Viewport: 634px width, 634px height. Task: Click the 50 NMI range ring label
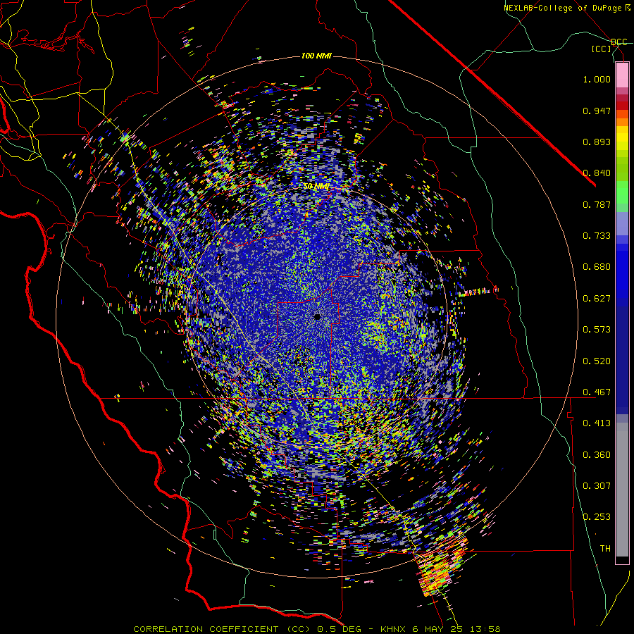pyautogui.click(x=316, y=187)
